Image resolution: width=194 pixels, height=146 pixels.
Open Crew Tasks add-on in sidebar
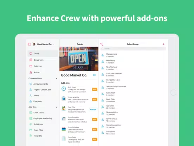tap(43, 112)
